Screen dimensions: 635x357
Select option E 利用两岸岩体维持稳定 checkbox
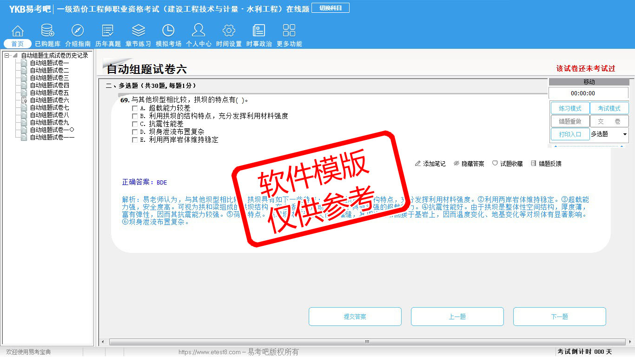click(135, 140)
